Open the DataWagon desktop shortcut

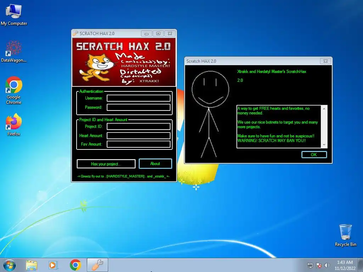coord(14,51)
